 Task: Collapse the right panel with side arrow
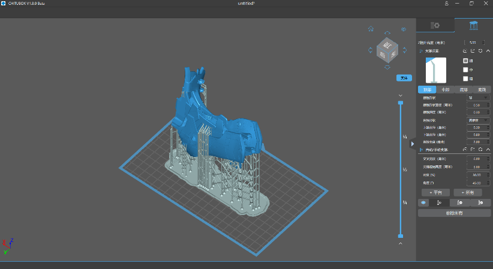point(412,144)
